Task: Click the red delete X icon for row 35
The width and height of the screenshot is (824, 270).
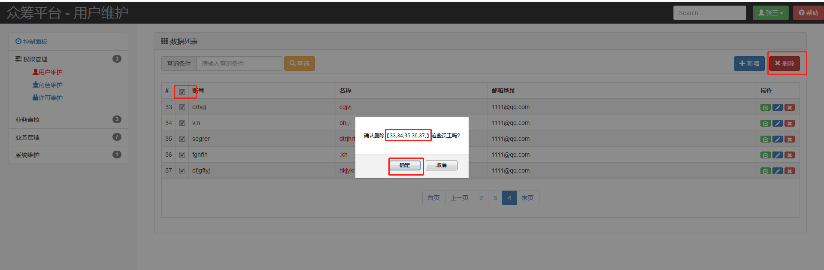Action: (790, 139)
